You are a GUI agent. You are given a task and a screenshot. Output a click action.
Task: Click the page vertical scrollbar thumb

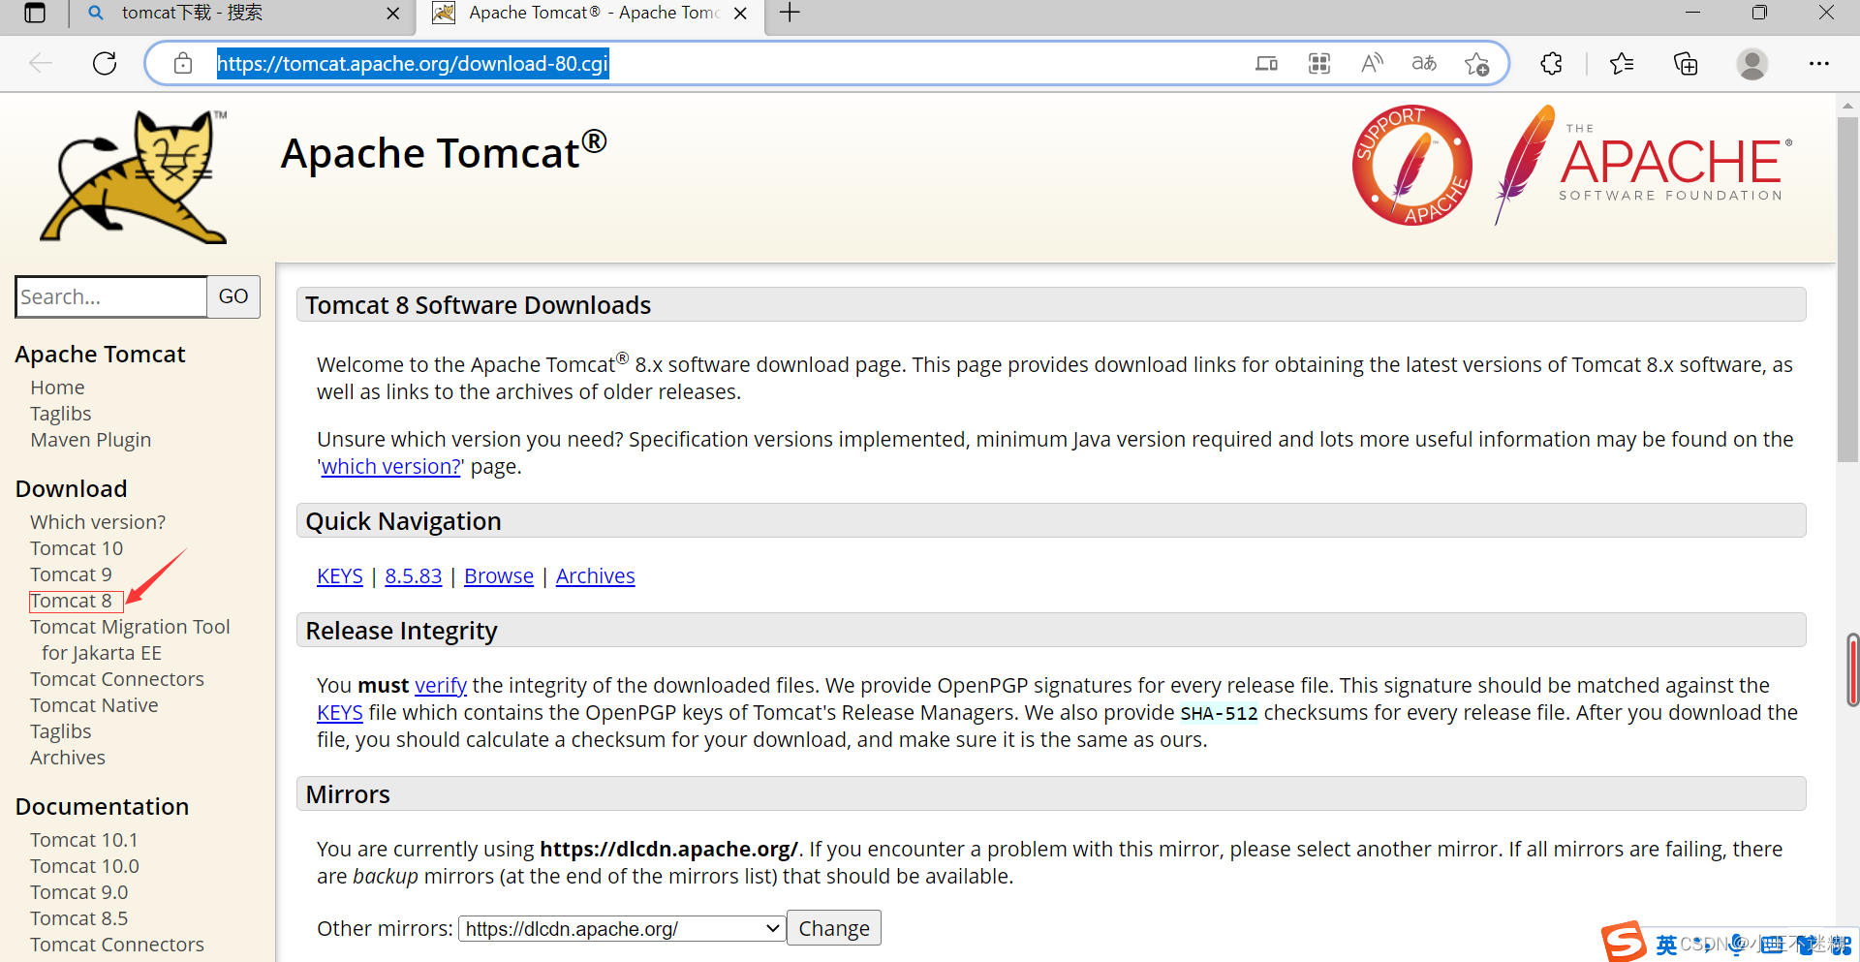click(1847, 289)
